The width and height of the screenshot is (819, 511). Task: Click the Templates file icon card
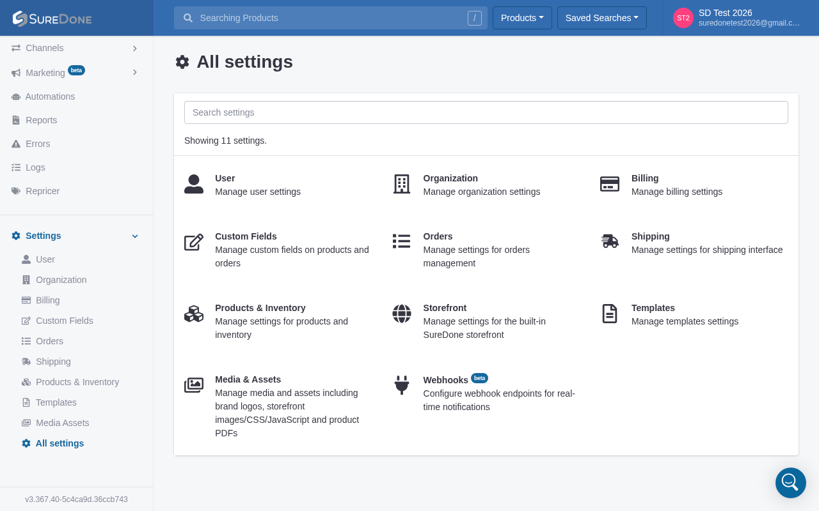[610, 314]
